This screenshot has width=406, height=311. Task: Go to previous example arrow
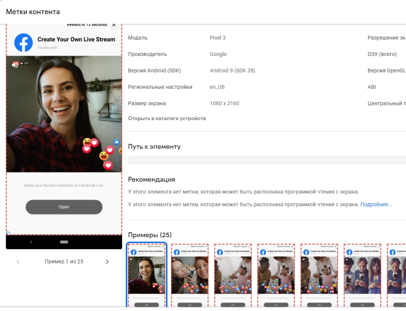point(18,262)
